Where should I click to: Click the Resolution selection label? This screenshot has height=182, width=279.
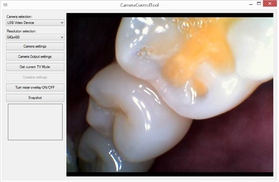(x=21, y=31)
